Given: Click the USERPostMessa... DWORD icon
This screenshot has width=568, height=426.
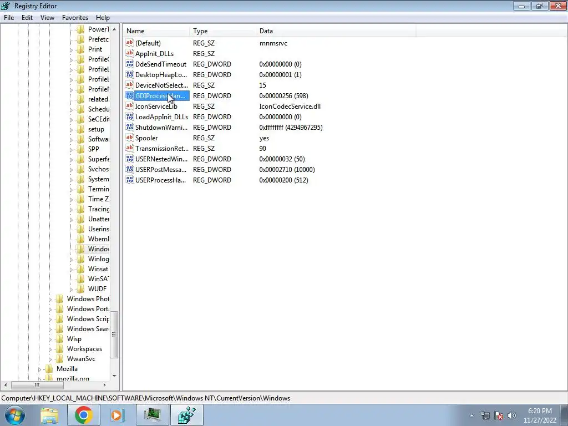Looking at the screenshot, I should click(x=130, y=169).
